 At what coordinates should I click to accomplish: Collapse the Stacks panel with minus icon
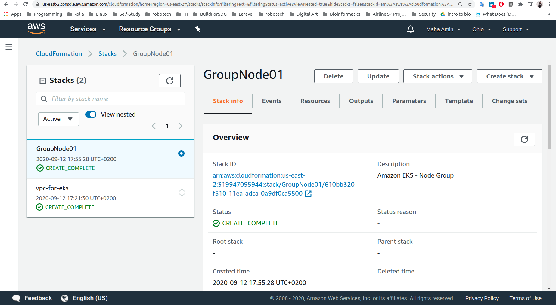43,81
